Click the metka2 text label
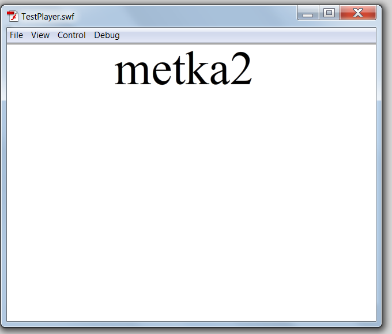392x334 pixels. pos(183,70)
